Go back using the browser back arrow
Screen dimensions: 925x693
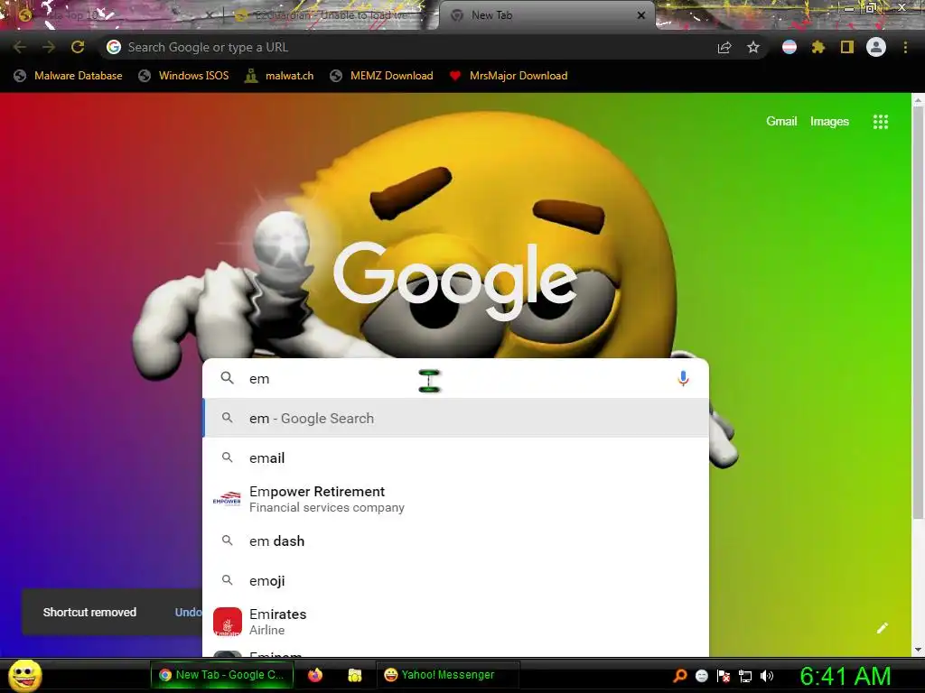[20, 47]
